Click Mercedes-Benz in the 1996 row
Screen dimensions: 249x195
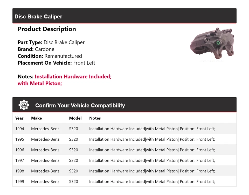[45, 150]
